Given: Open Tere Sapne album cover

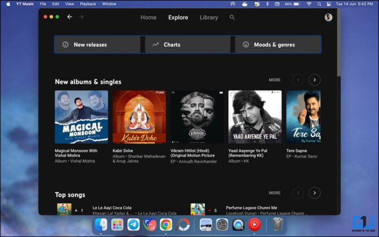Looking at the screenshot, I should tap(303, 117).
